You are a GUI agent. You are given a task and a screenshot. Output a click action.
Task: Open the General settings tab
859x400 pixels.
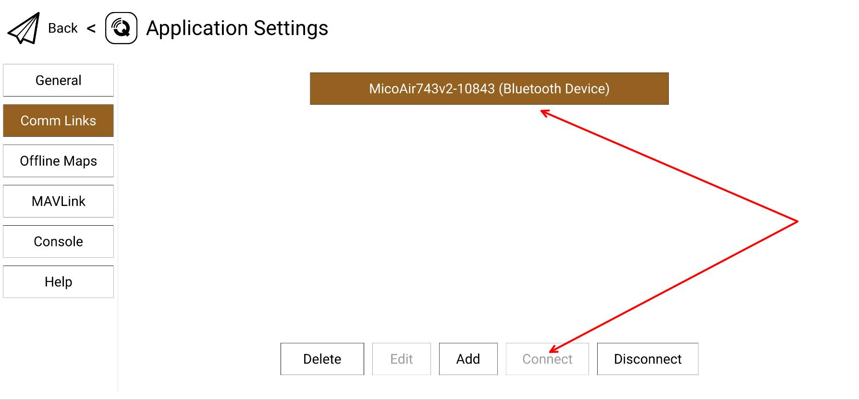click(x=58, y=80)
